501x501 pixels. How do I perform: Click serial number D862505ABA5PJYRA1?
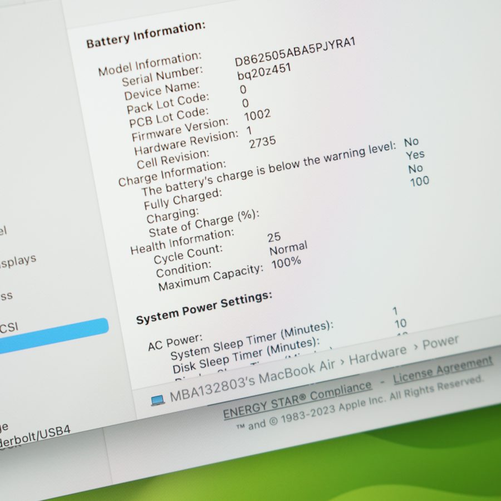[295, 51]
